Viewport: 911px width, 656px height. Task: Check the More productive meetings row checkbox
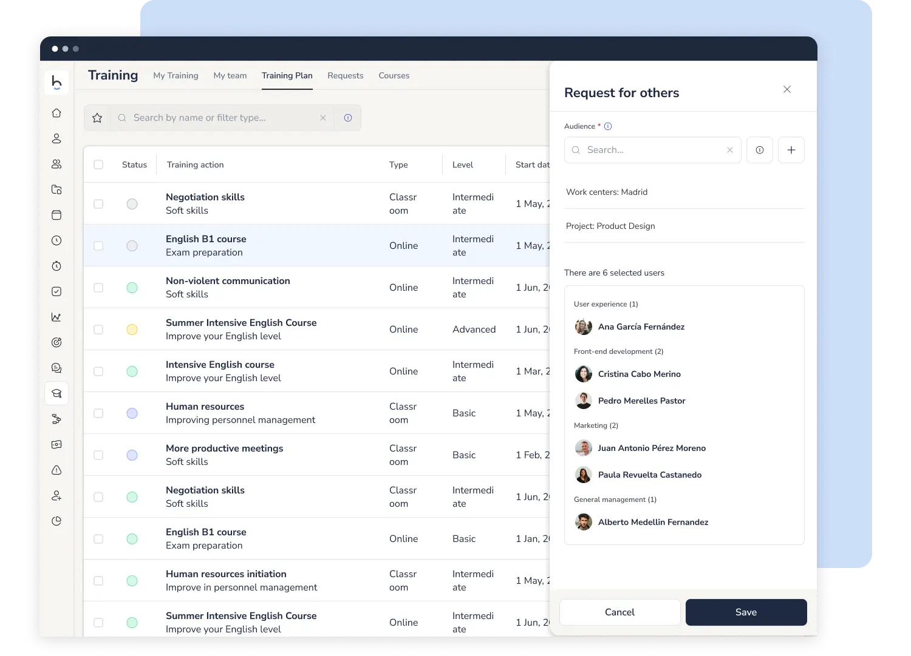tap(98, 455)
